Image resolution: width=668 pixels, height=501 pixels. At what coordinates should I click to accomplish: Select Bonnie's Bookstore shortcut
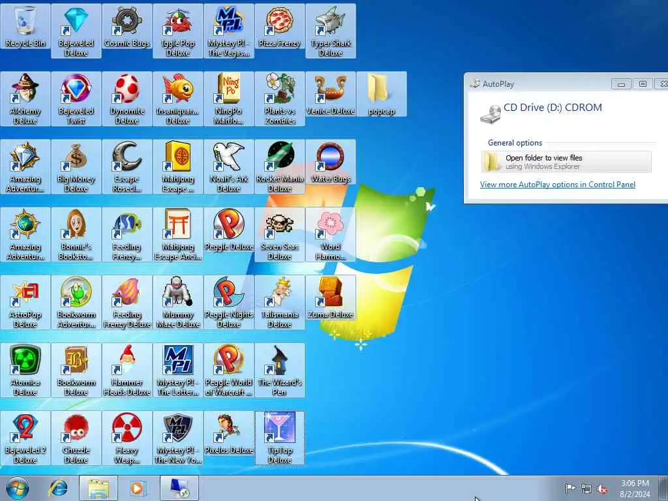tap(76, 234)
